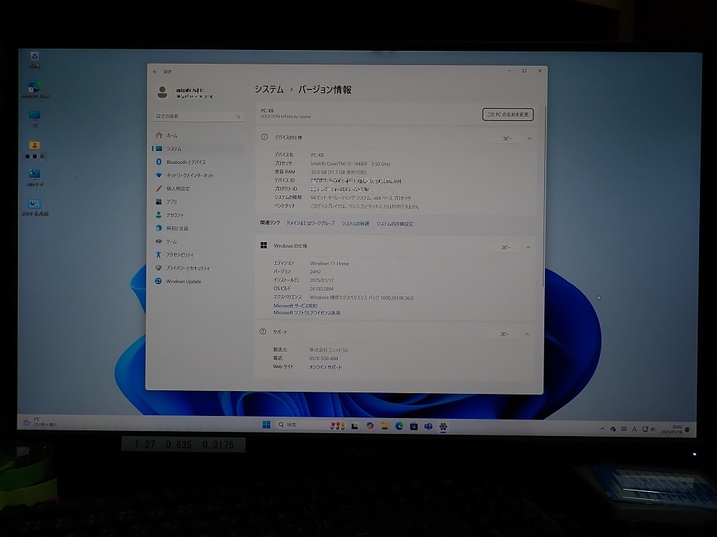Click the Settings gear taskbar icon

pyautogui.click(x=442, y=427)
